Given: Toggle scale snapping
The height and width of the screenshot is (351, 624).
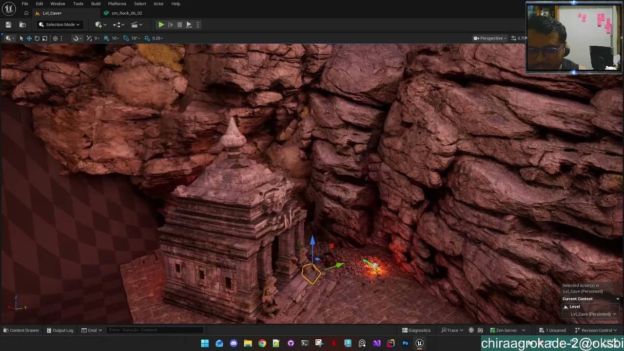Looking at the screenshot, I should 147,38.
